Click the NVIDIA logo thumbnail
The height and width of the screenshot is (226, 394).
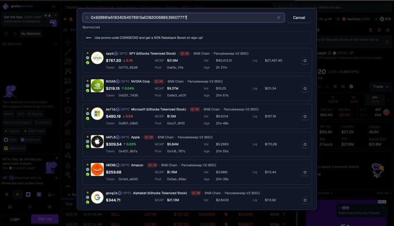(97, 86)
